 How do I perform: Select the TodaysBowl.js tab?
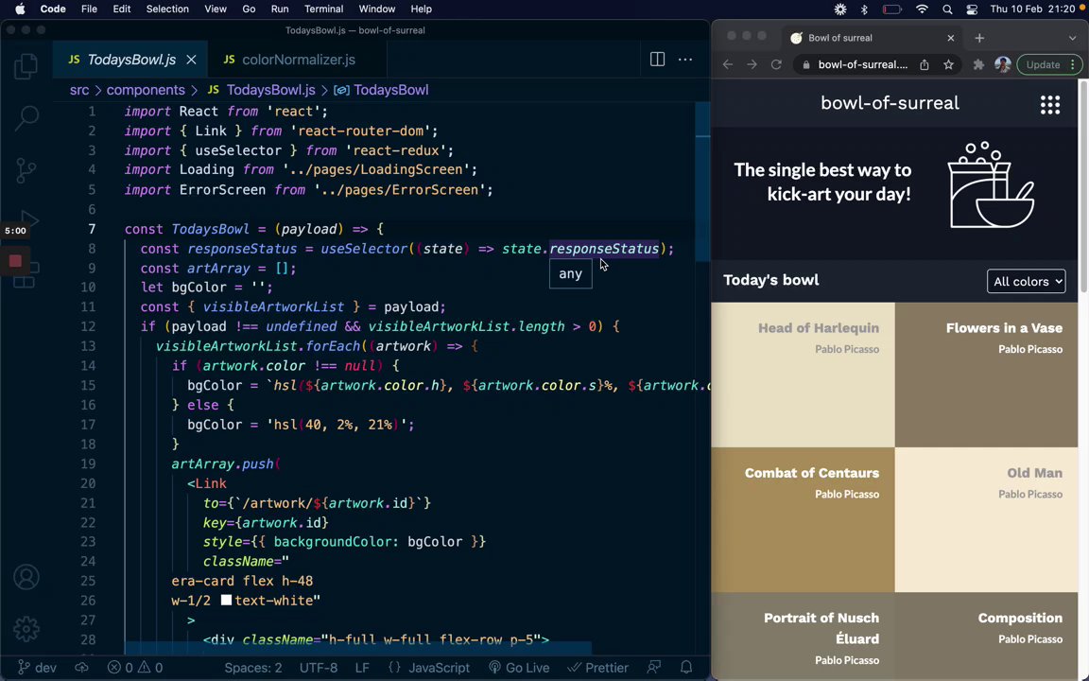click(130, 60)
